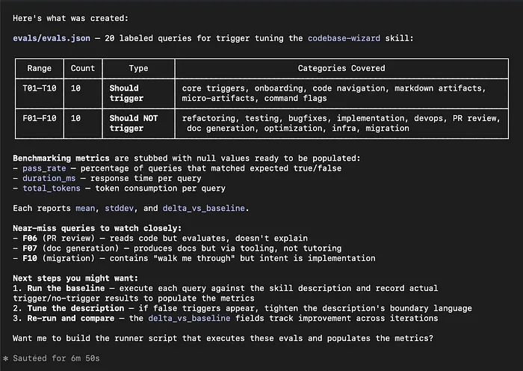Click the F10 migration query label
This screenshot has width=523, height=371.
click(31, 259)
